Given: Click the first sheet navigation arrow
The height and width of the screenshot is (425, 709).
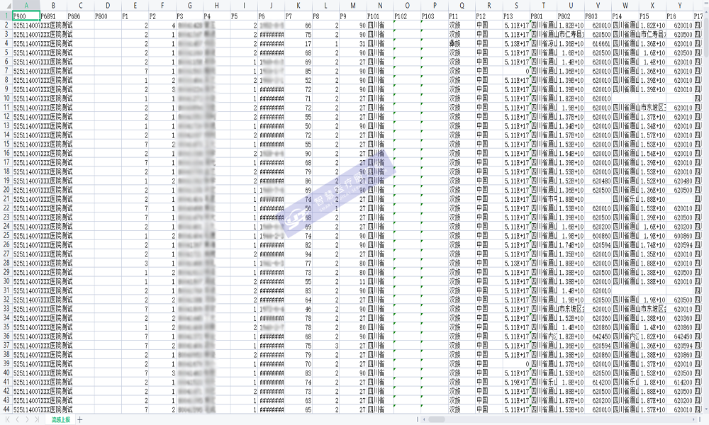Looking at the screenshot, I should click(8, 419).
